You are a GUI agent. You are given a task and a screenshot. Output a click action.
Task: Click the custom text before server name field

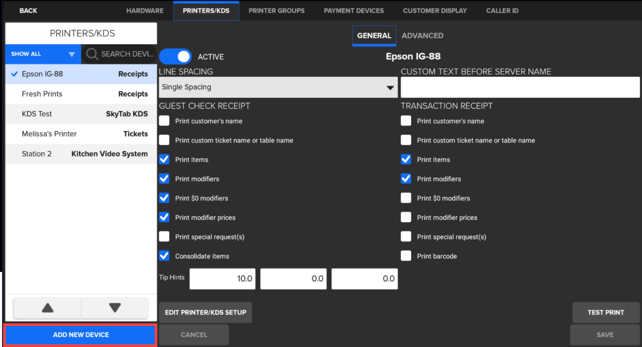pyautogui.click(x=520, y=87)
